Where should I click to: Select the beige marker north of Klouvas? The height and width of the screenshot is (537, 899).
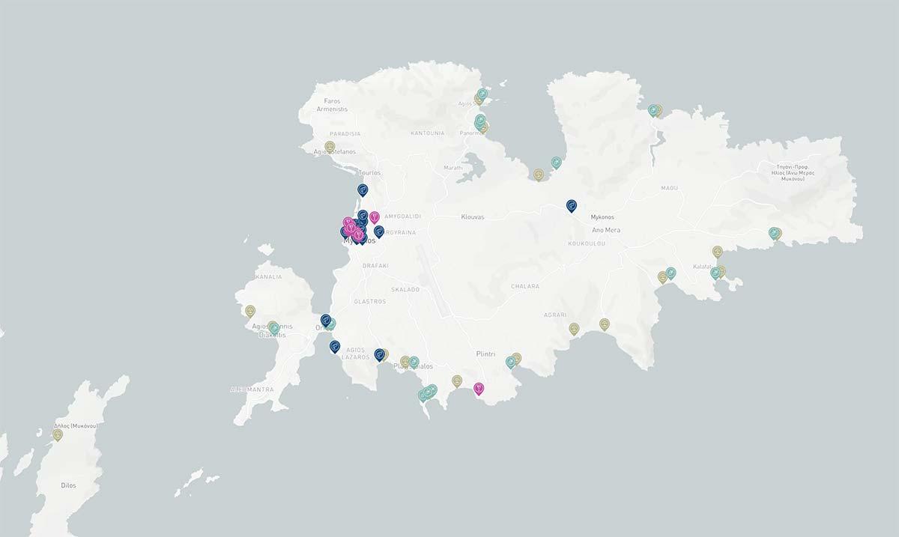click(539, 175)
